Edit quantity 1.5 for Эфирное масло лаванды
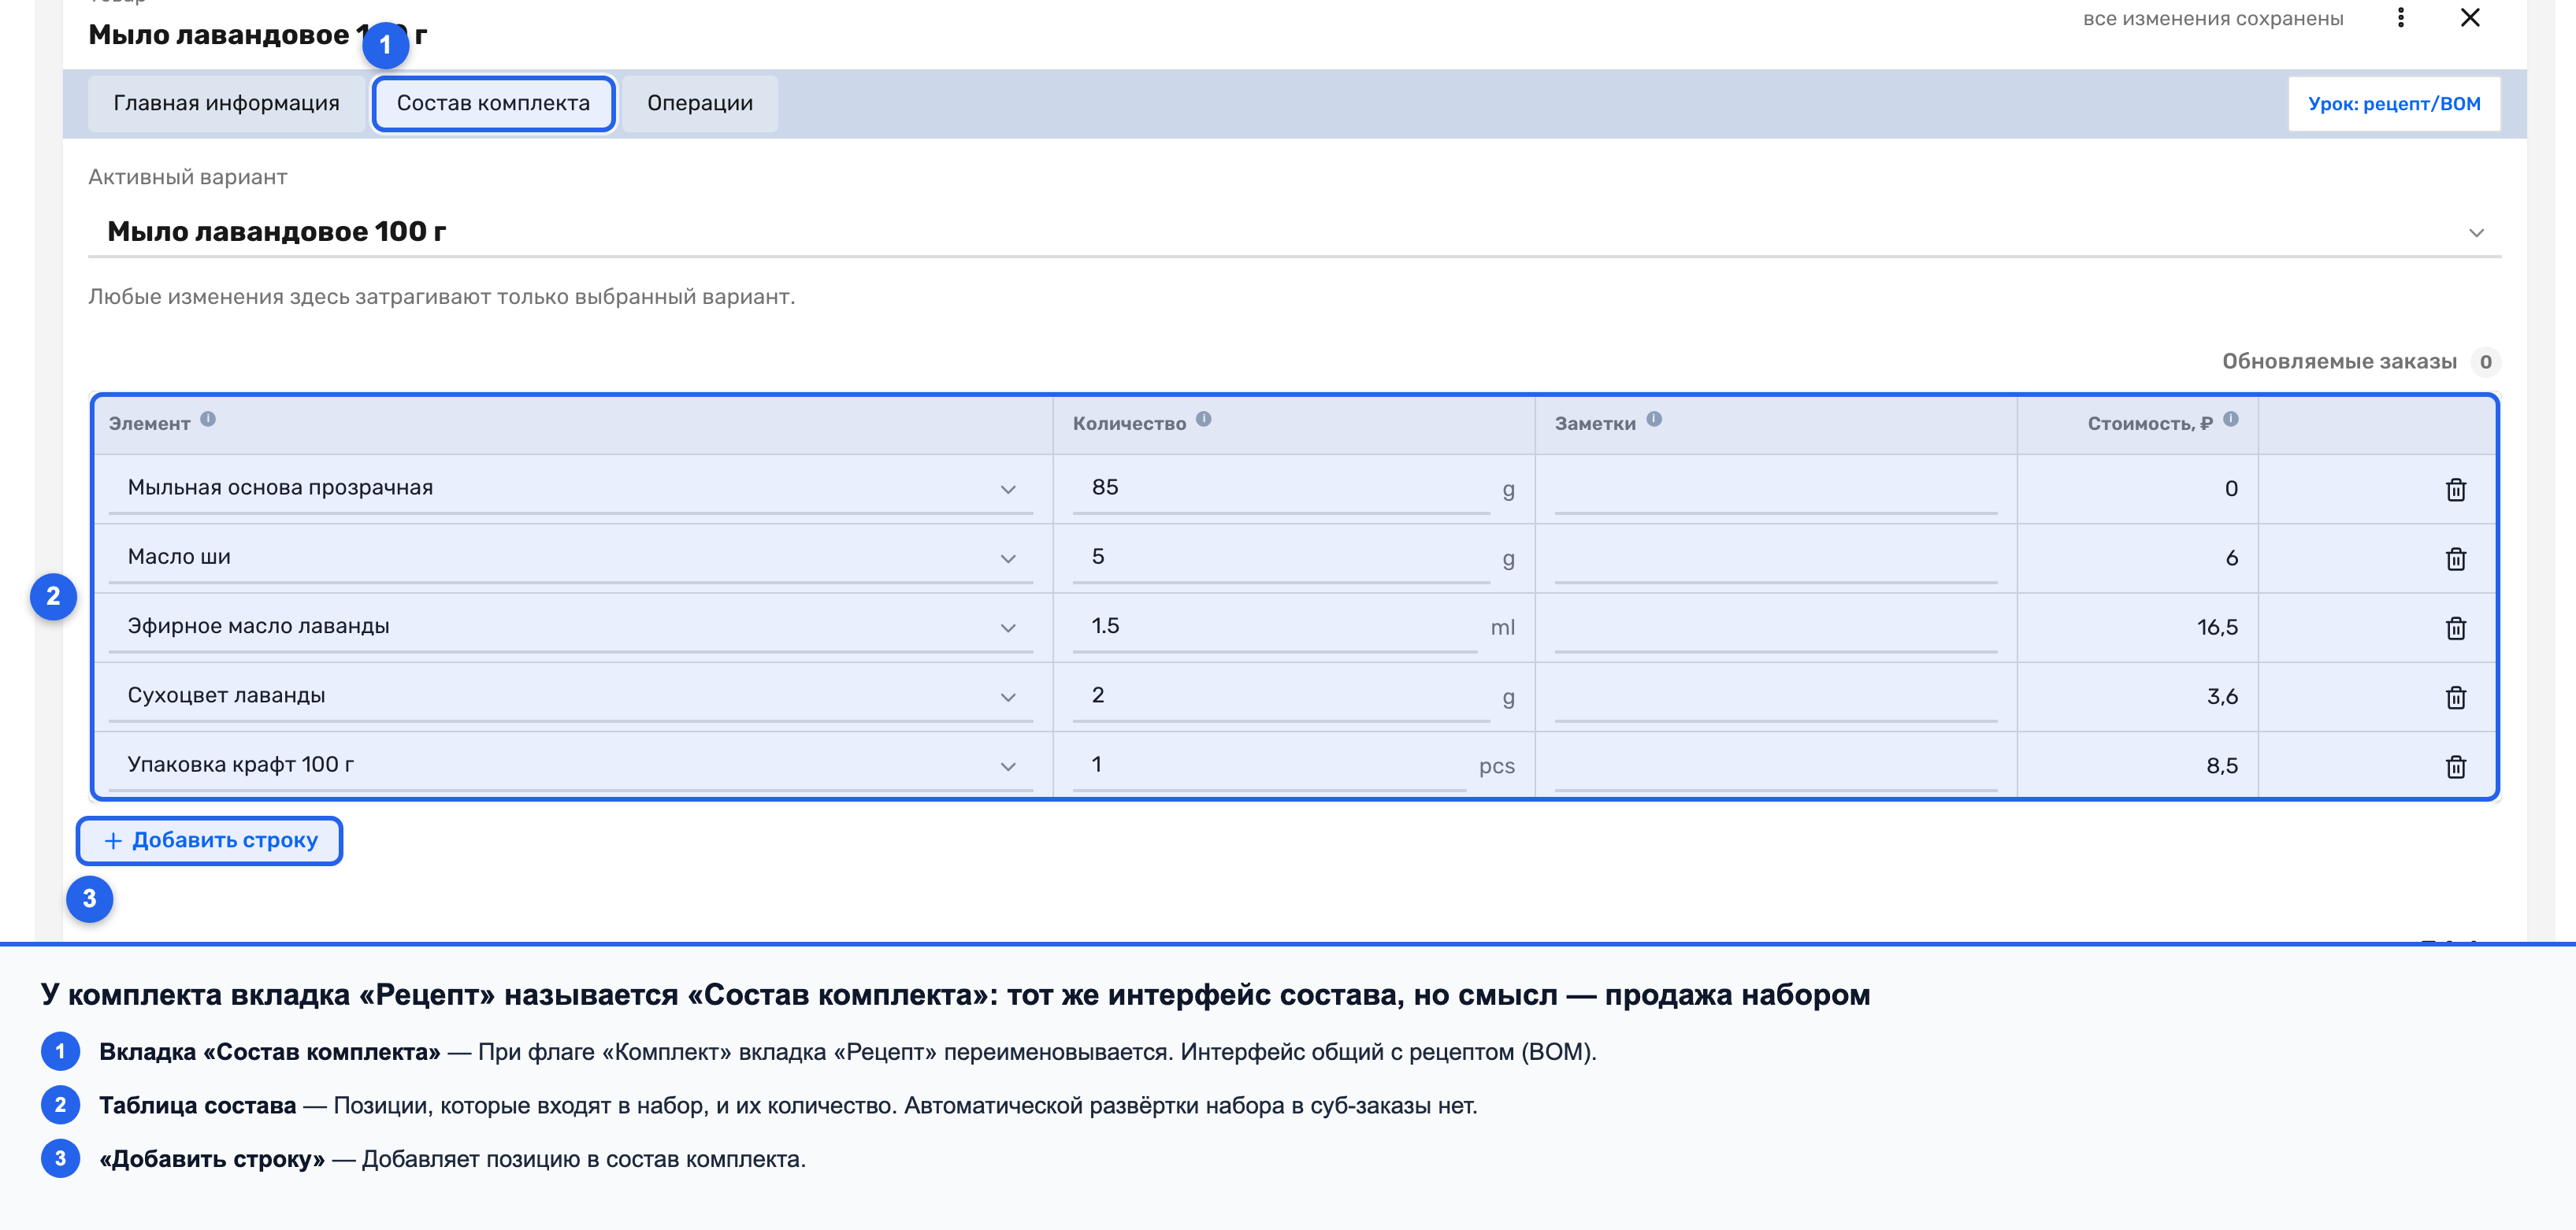2576x1230 pixels. 1275,626
